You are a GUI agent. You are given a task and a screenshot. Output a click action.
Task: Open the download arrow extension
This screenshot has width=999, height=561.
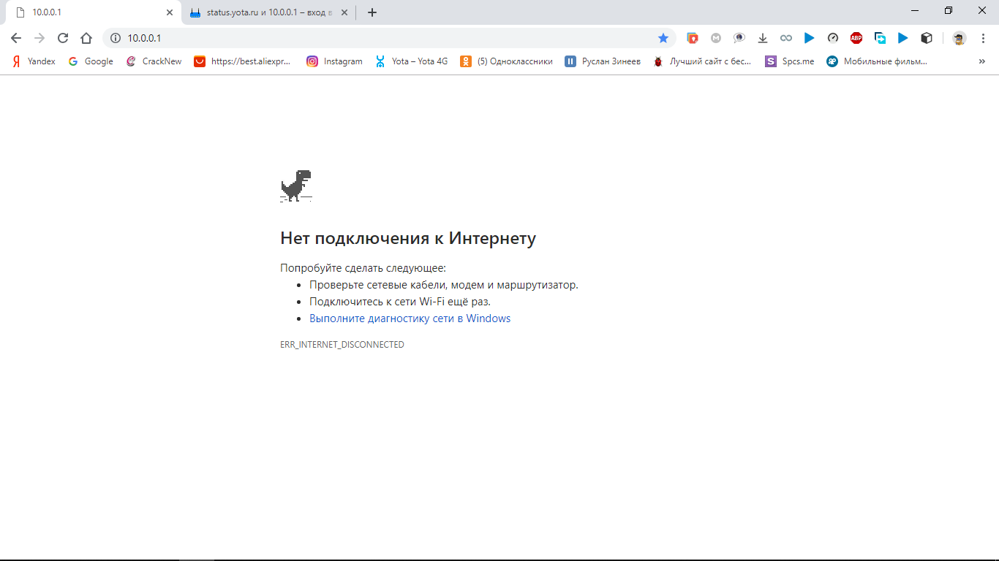tap(763, 38)
